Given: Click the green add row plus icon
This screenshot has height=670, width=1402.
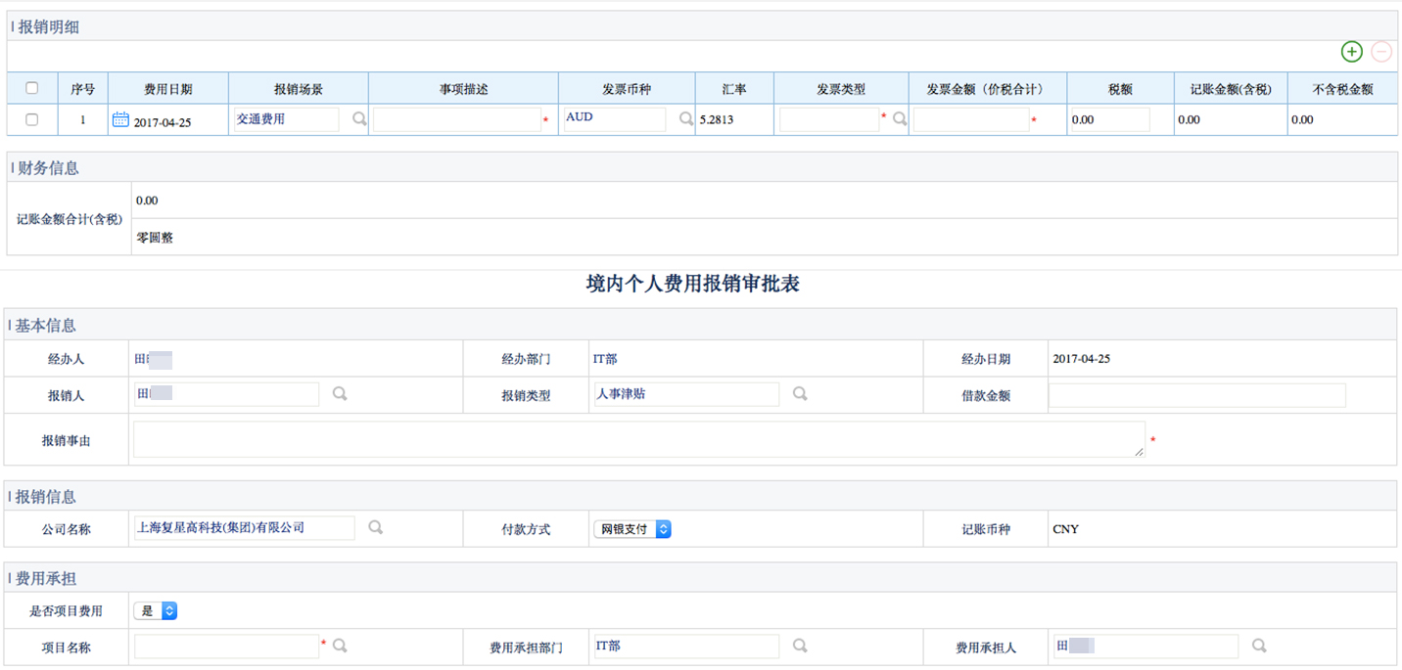Looking at the screenshot, I should pyautogui.click(x=1352, y=52).
